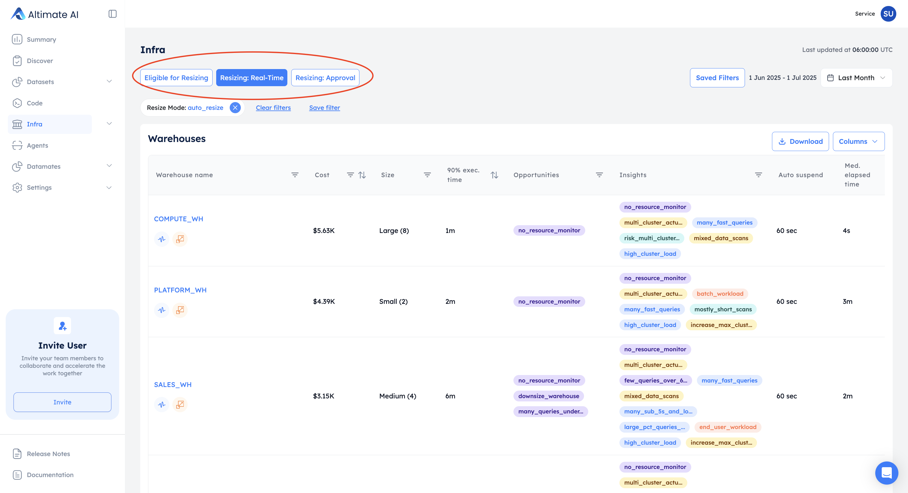Click the large_pct_queries insight tag
The image size is (908, 493).
(x=654, y=427)
